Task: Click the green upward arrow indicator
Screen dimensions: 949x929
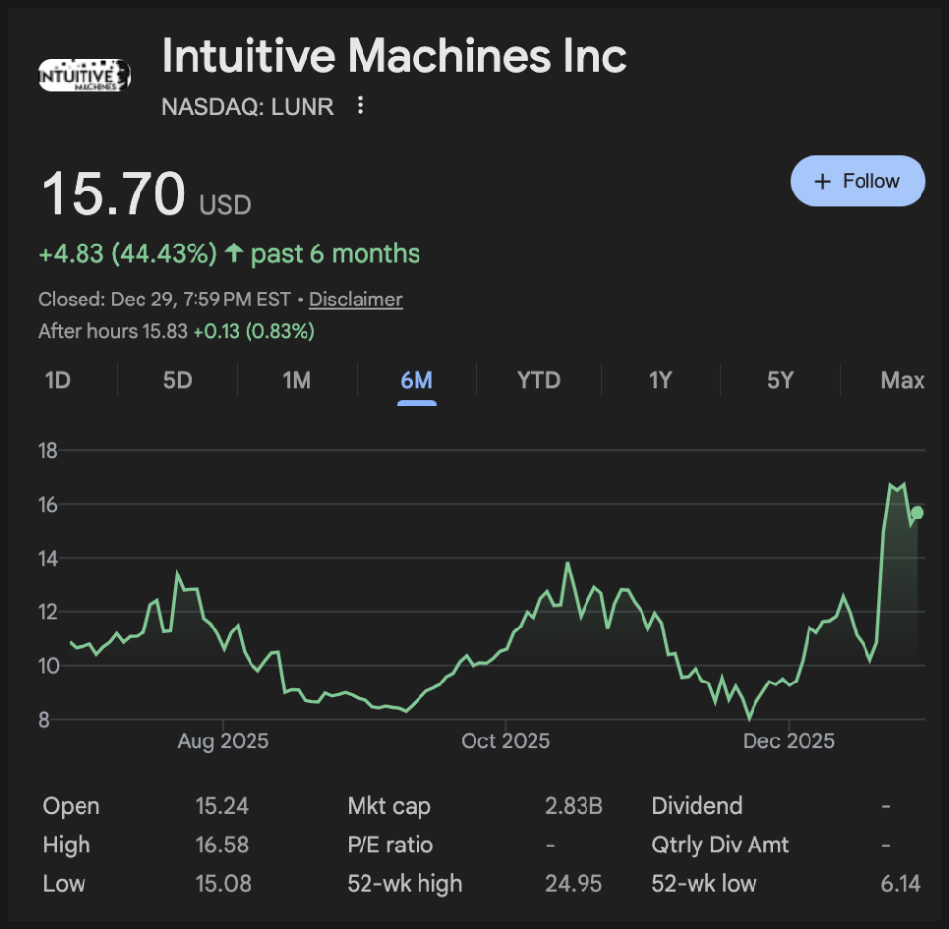Action: point(234,254)
